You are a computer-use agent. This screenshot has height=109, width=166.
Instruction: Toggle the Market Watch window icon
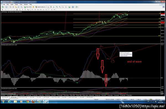[11, 7]
